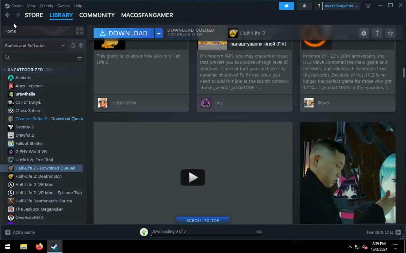Expand the Games and Software dropdown

tap(34, 46)
